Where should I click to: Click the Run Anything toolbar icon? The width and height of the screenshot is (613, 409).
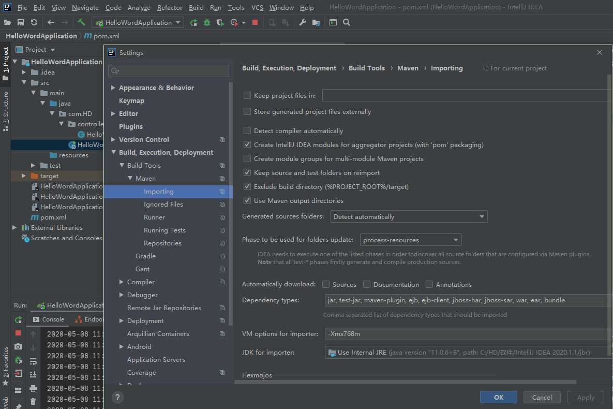point(333,22)
